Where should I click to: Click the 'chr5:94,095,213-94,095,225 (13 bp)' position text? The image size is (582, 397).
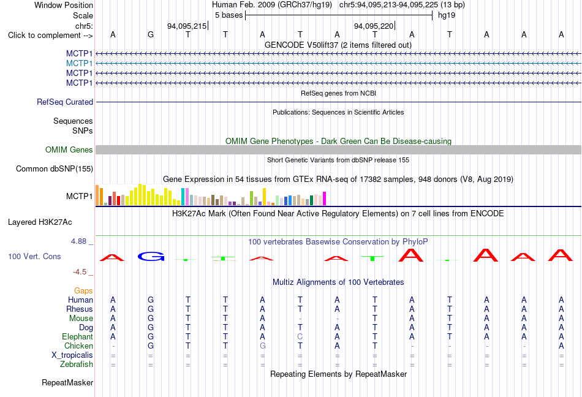[x=402, y=5]
